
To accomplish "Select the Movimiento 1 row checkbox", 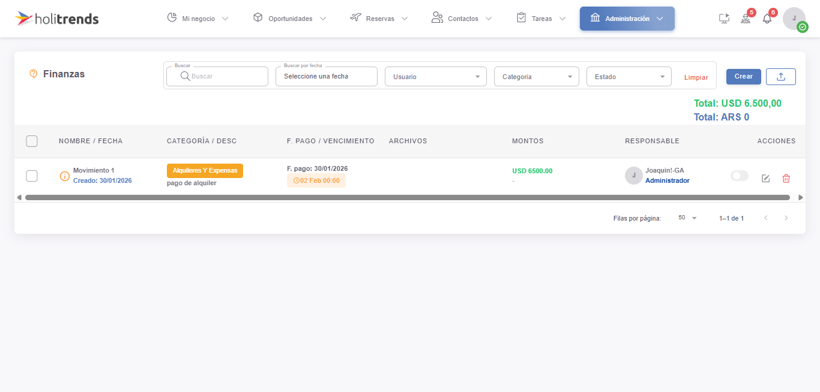I will [x=32, y=176].
